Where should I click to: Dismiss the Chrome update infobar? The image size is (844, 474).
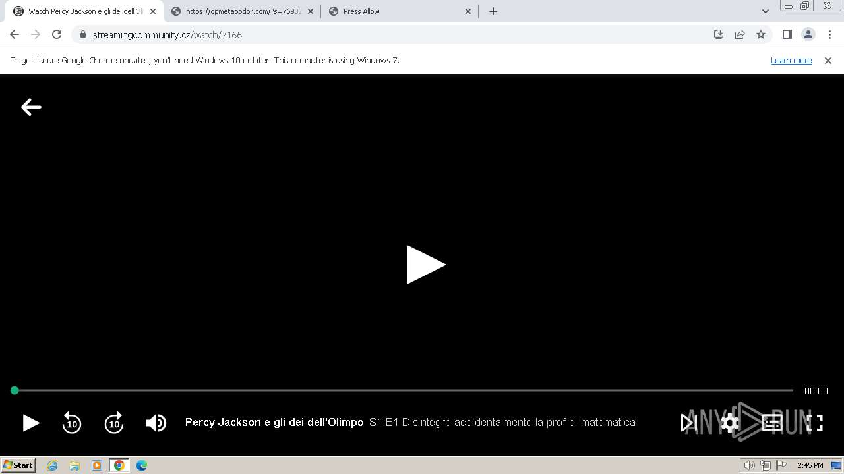tap(828, 60)
